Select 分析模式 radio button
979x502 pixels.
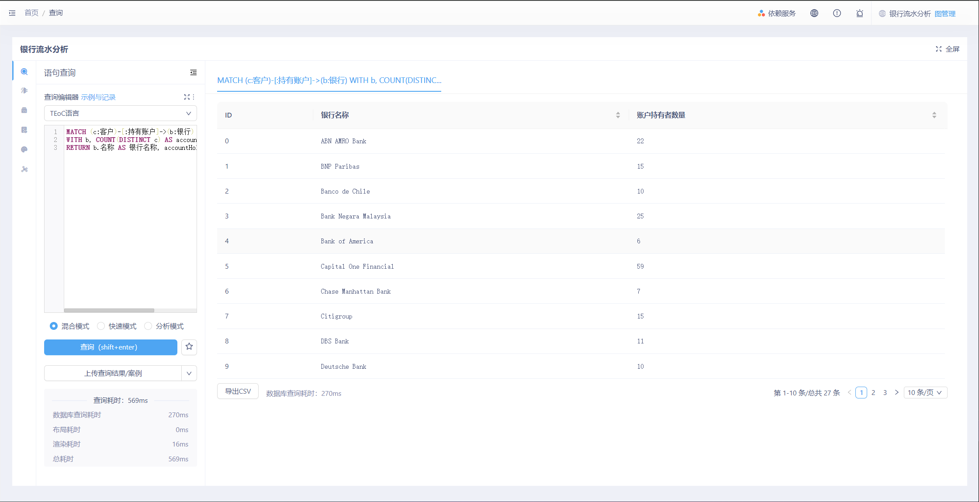[x=148, y=326]
